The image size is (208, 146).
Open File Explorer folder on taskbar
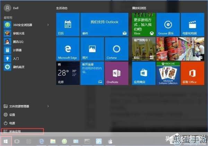53,141
